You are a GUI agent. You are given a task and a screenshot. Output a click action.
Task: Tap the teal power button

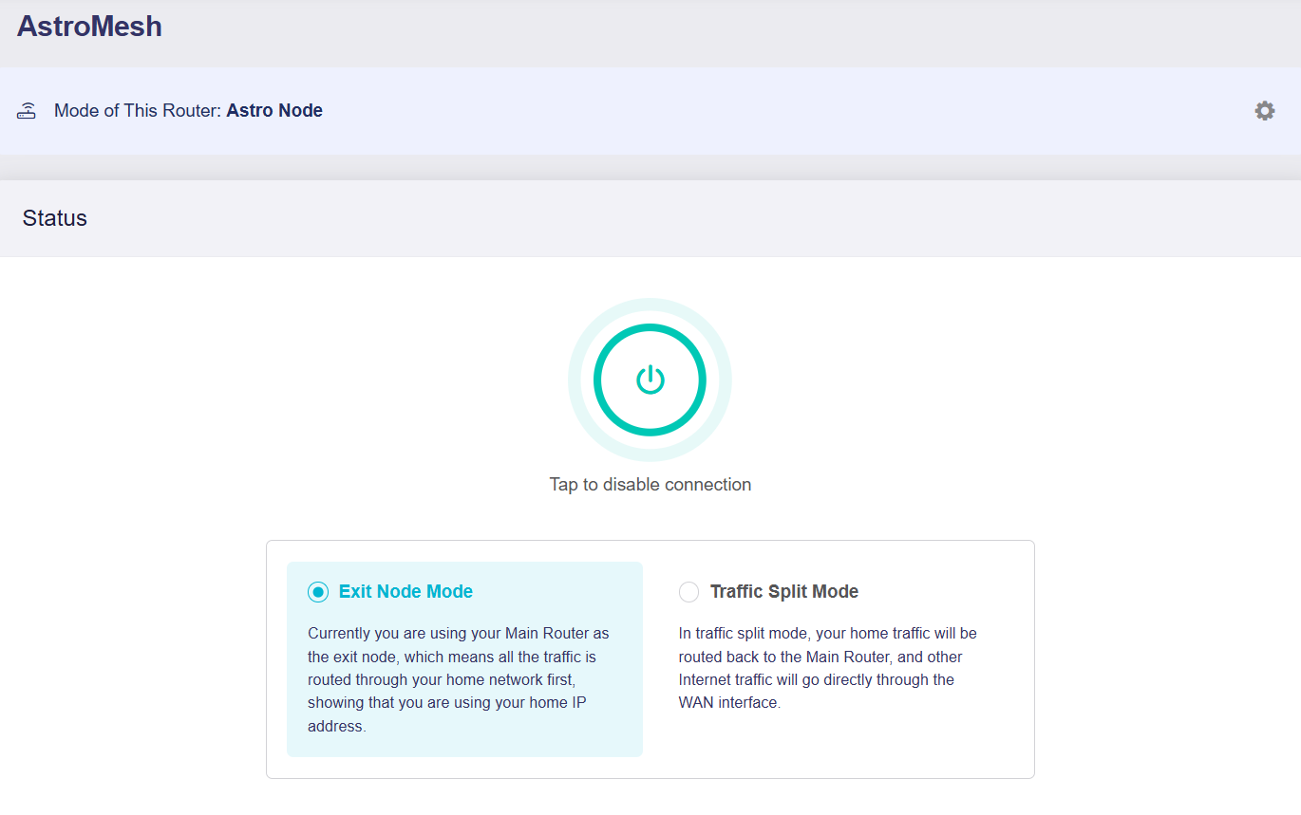click(650, 380)
